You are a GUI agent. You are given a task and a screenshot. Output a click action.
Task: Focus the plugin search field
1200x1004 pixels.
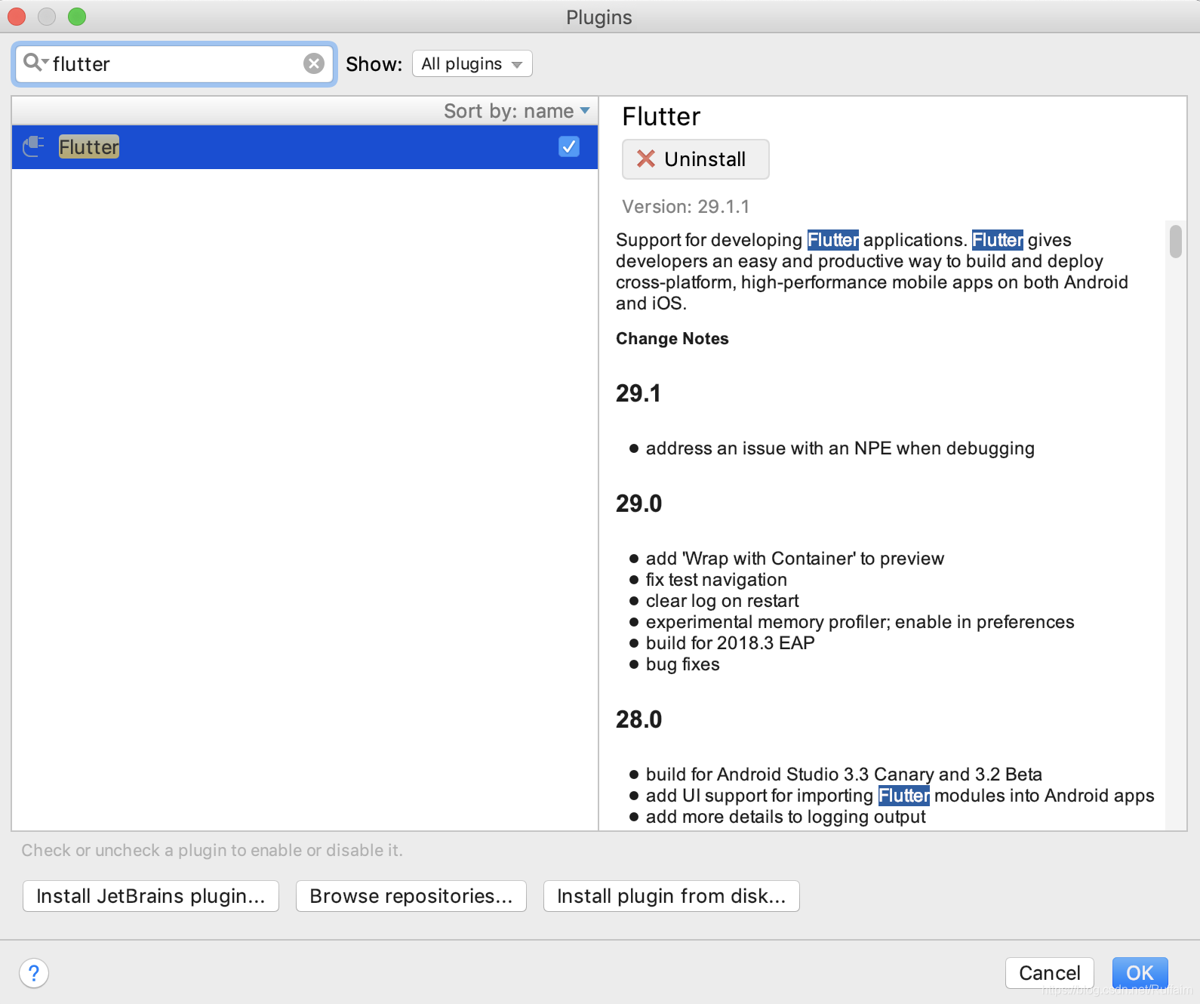pyautogui.click(x=175, y=63)
